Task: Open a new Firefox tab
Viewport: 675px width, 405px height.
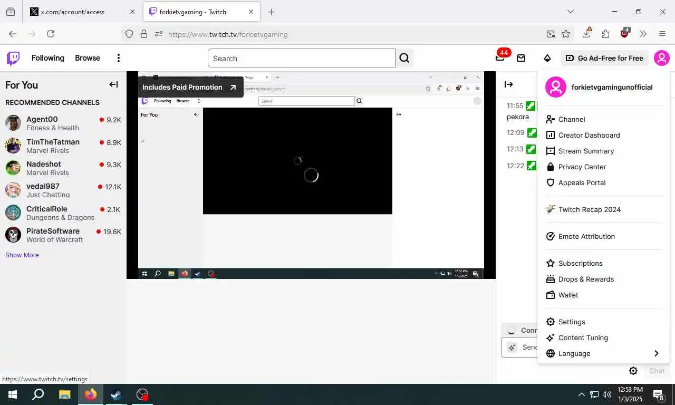Action: [271, 12]
